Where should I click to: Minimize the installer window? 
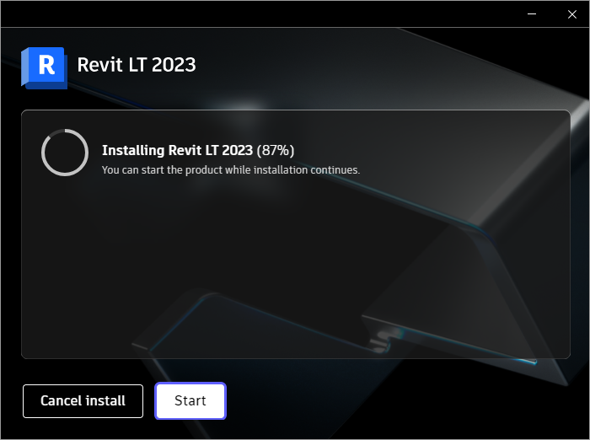(x=532, y=14)
